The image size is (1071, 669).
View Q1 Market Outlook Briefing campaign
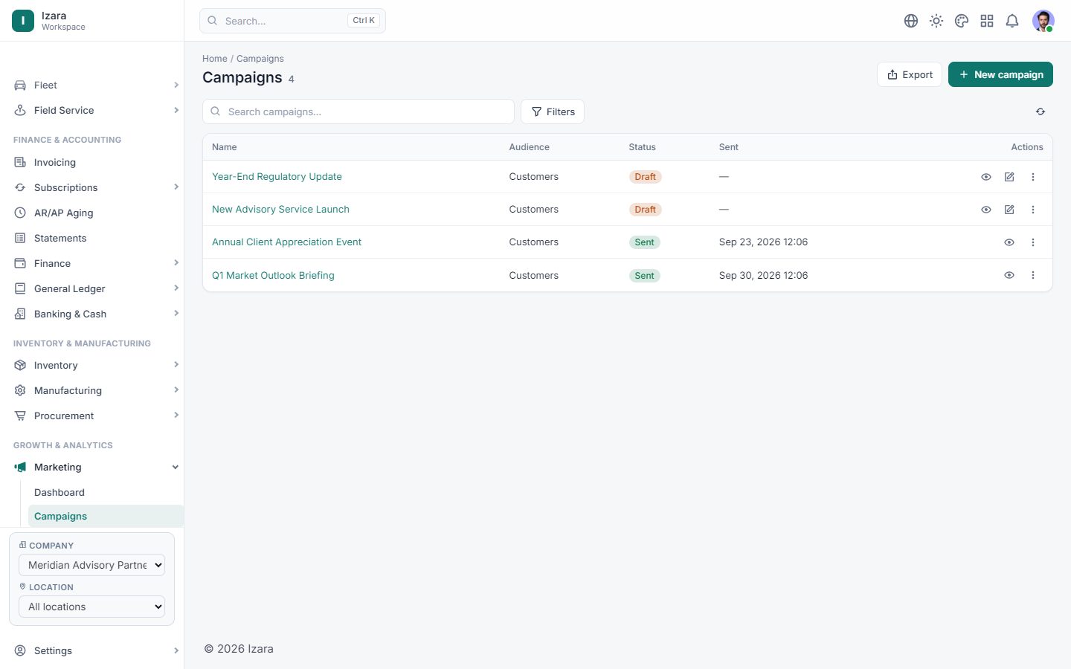point(1009,275)
